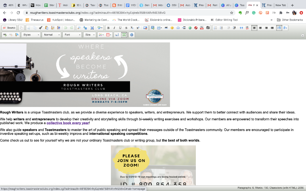Viewport: 306px width, 191px height.
Task: Insert a smiley emoticon
Action: [x=172, y=28]
